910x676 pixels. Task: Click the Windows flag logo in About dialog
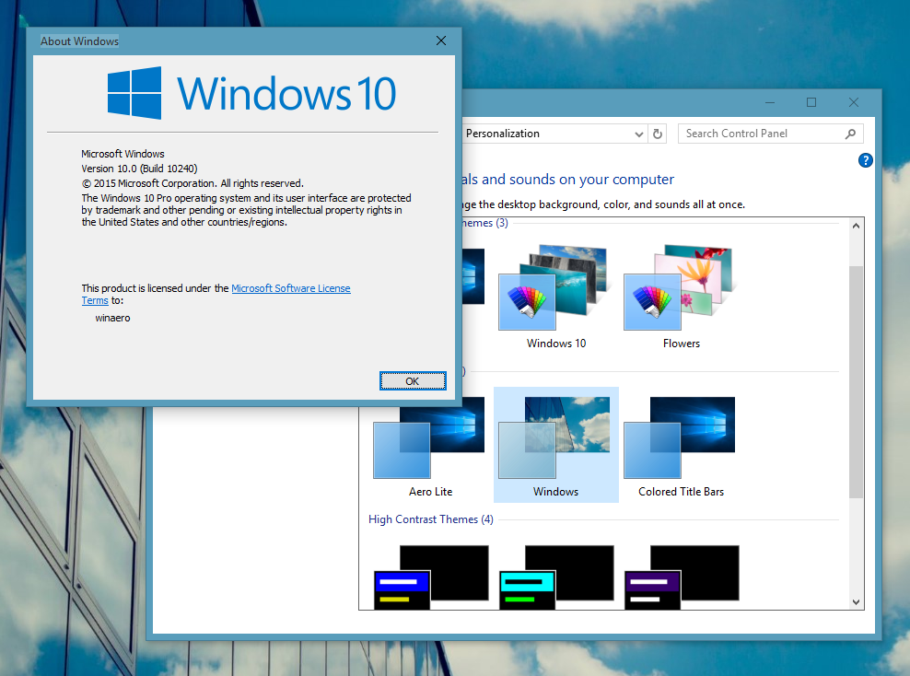134,91
